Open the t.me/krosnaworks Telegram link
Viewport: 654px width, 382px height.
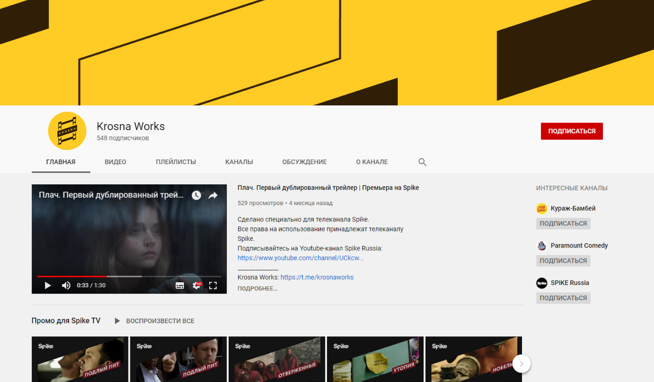[317, 277]
